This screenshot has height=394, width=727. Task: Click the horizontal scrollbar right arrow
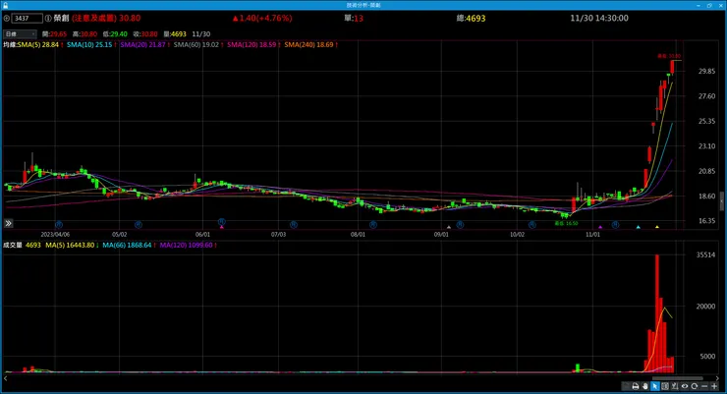point(717,378)
